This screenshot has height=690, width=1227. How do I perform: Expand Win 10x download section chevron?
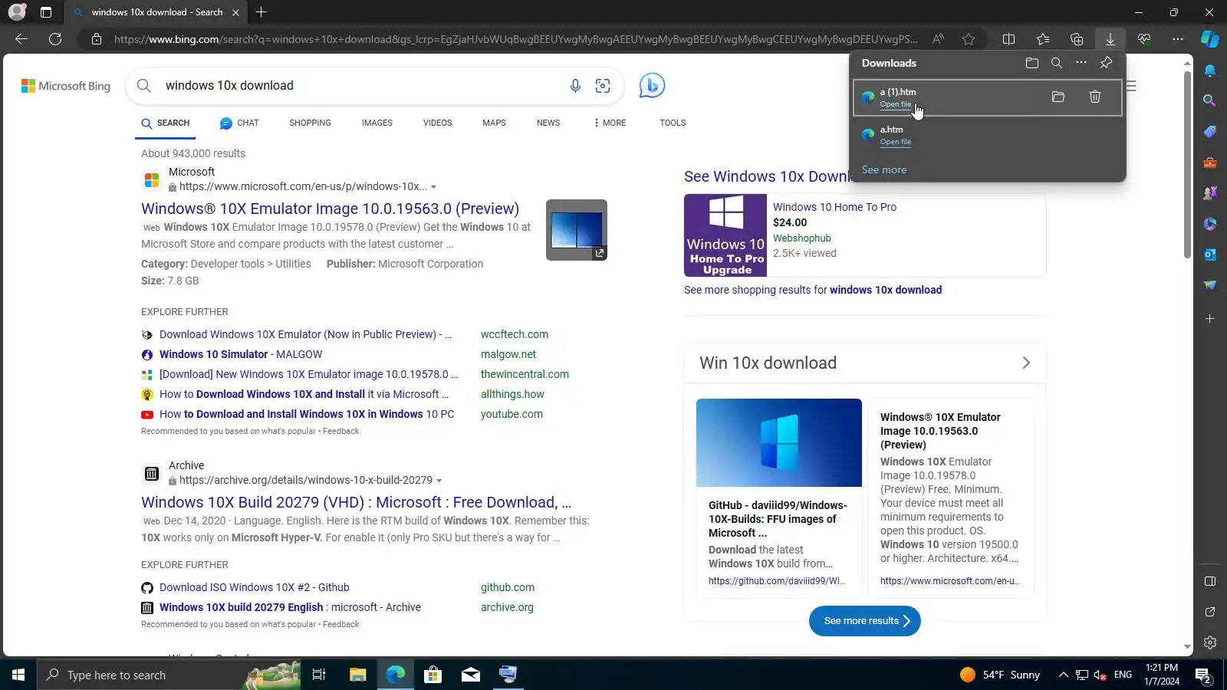(x=1026, y=363)
